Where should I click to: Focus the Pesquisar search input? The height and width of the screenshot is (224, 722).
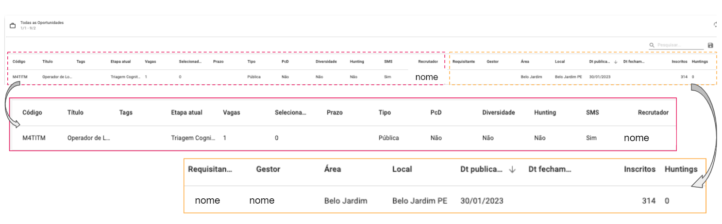(680, 45)
